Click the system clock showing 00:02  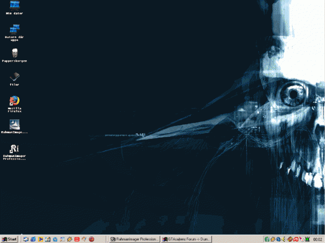(318, 239)
